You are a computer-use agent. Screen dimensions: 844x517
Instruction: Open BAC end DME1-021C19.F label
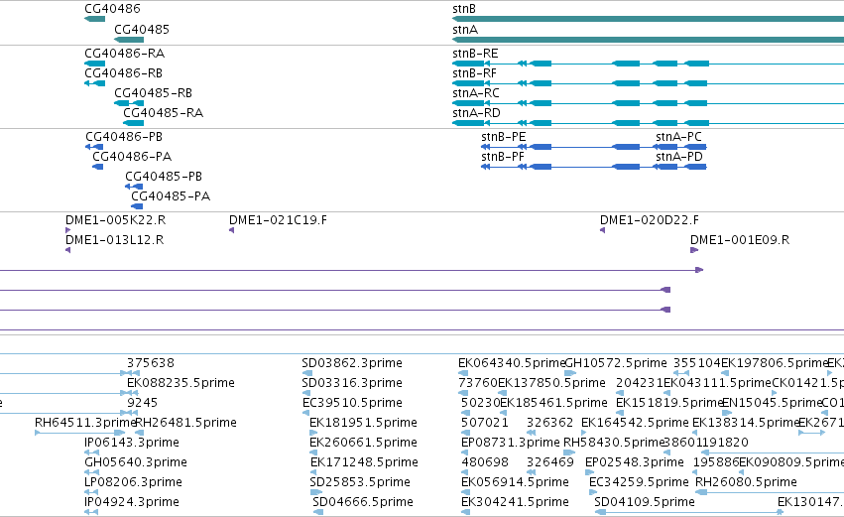coord(279,220)
